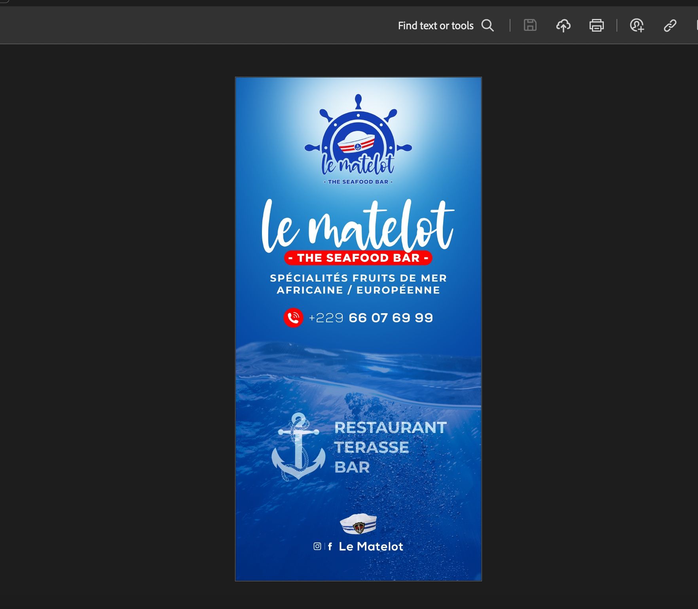Click the BAR text beside the anchor

pos(352,467)
